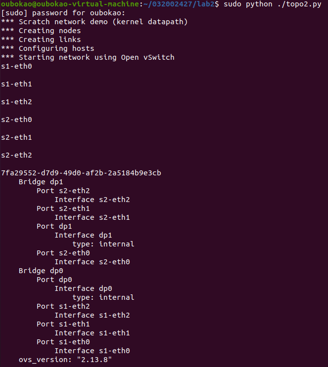The height and width of the screenshot is (367, 328).
Task: Click the UUID line starting with 7fa29552
Action: coord(81,173)
